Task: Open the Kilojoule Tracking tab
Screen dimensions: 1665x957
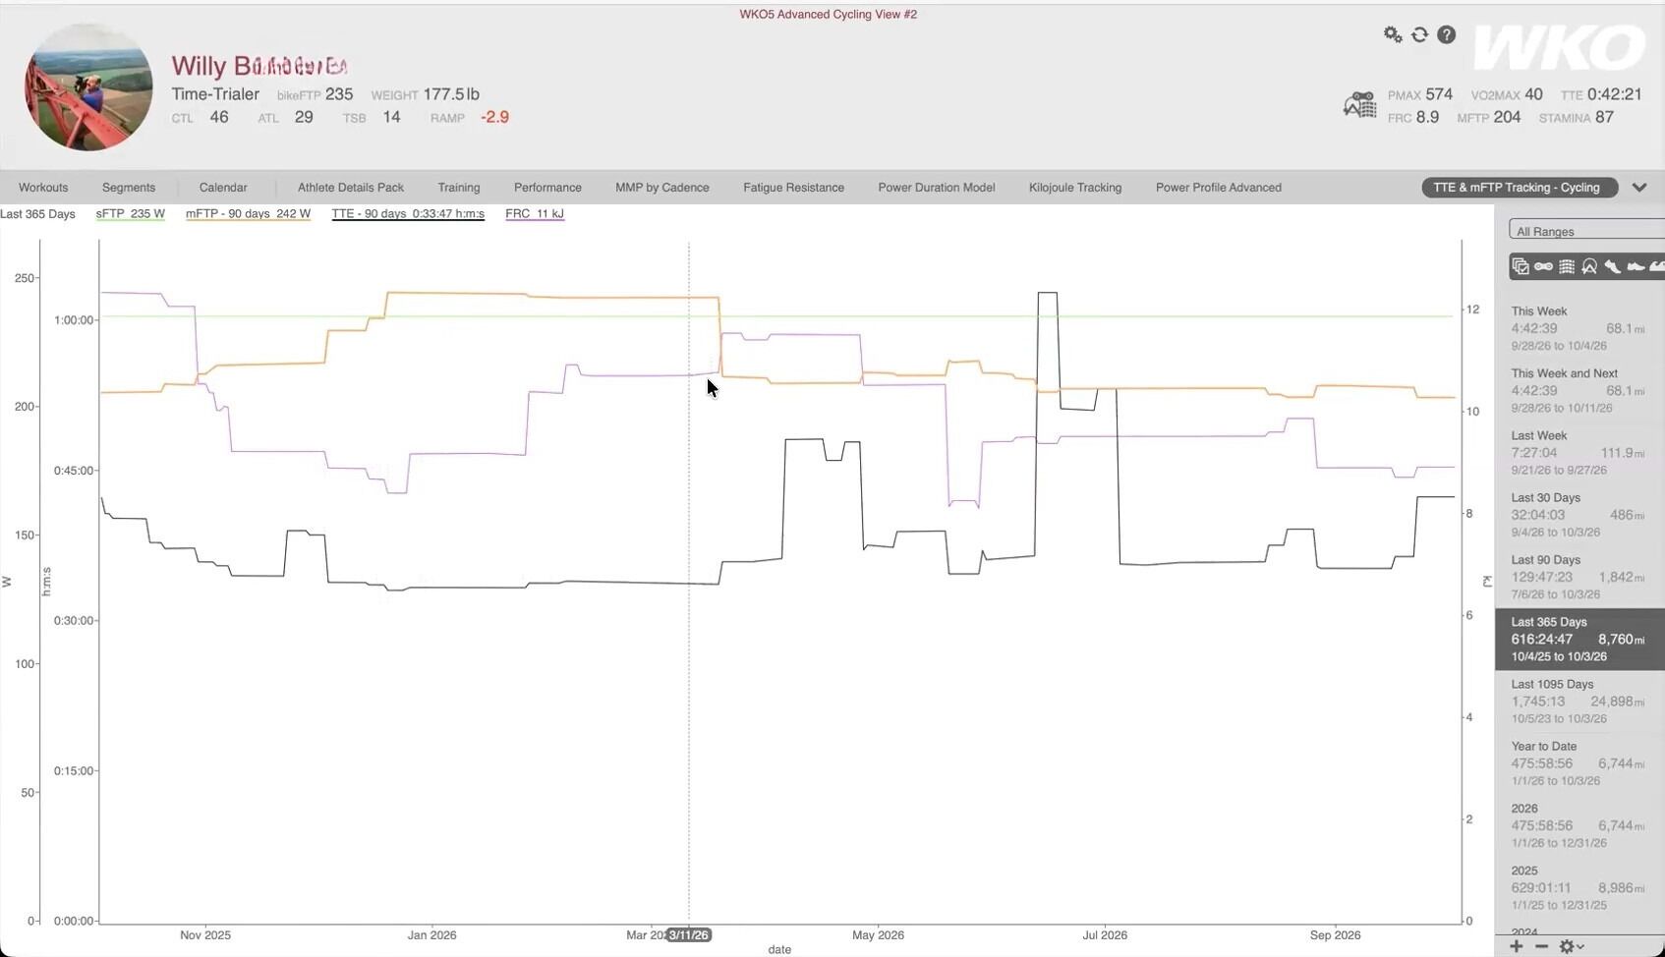Action: pos(1075,188)
